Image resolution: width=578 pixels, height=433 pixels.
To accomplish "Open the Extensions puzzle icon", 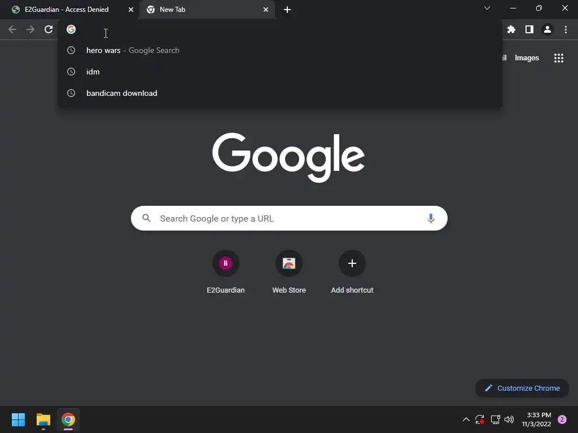I will point(511,29).
